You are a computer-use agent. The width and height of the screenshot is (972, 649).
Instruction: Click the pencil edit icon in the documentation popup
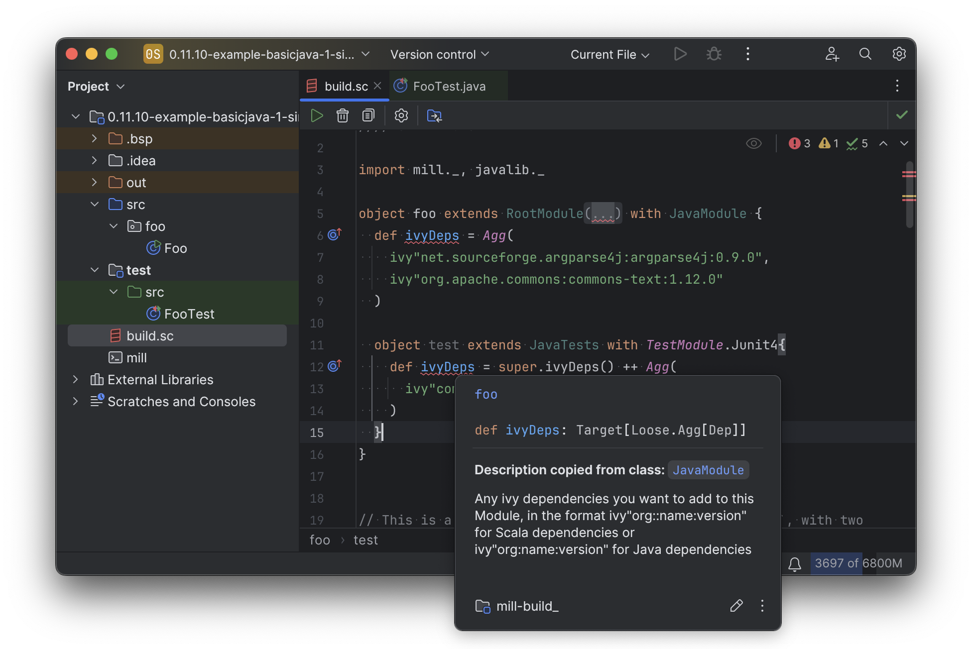tap(736, 606)
